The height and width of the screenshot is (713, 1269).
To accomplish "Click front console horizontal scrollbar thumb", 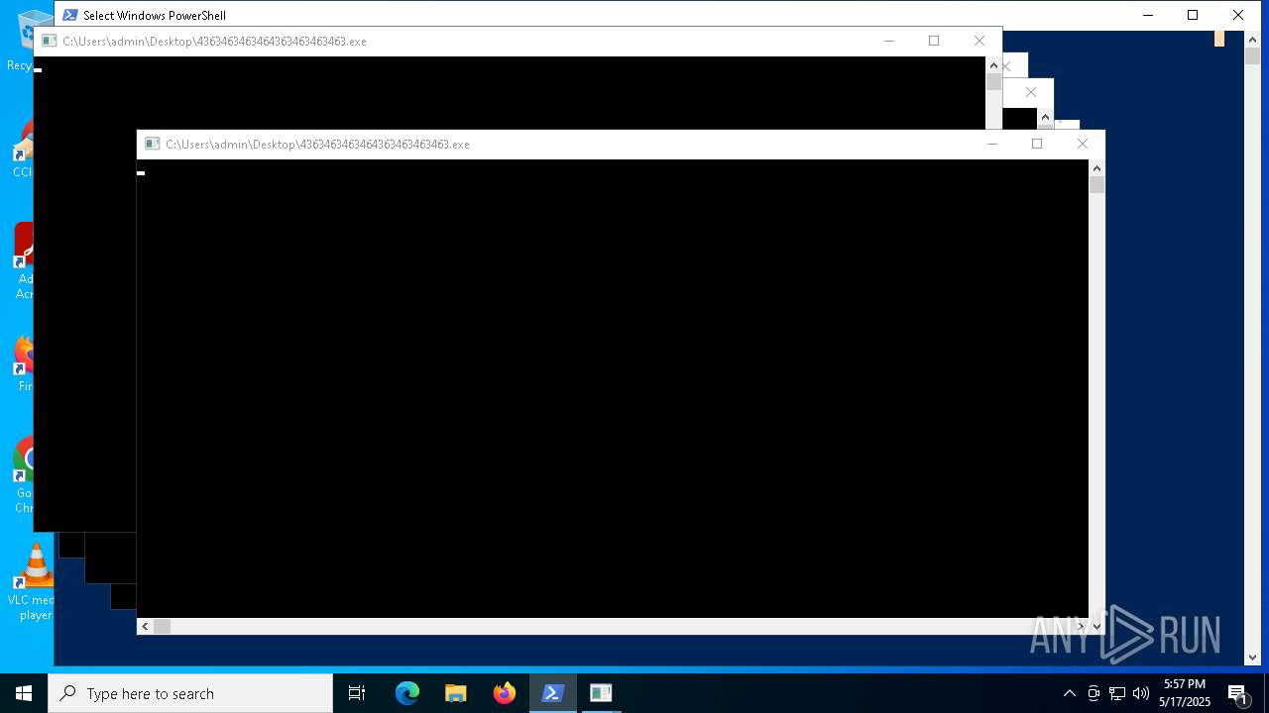I will tap(162, 626).
